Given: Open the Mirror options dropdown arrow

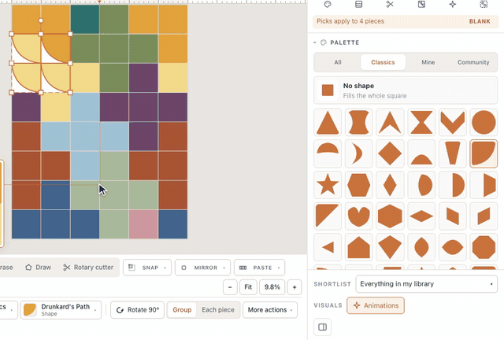Looking at the screenshot, I should click(224, 268).
